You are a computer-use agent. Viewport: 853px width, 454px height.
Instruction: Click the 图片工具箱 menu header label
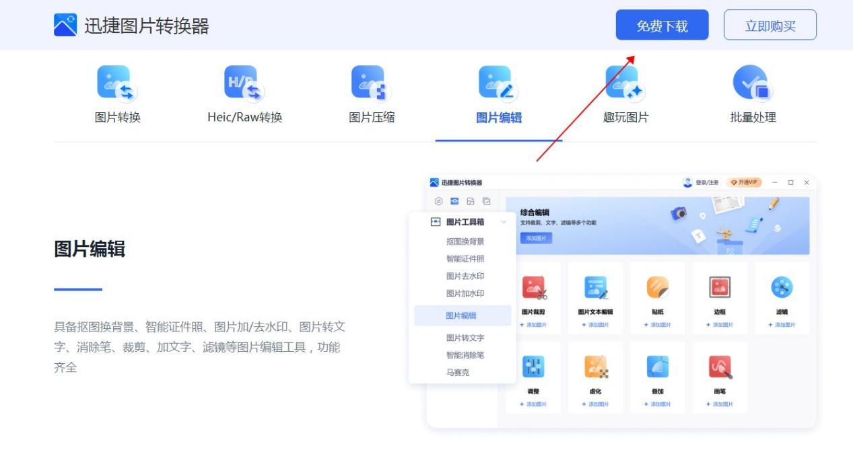pos(465,222)
